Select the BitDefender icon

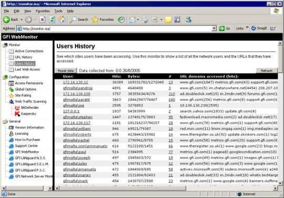pos(17,108)
